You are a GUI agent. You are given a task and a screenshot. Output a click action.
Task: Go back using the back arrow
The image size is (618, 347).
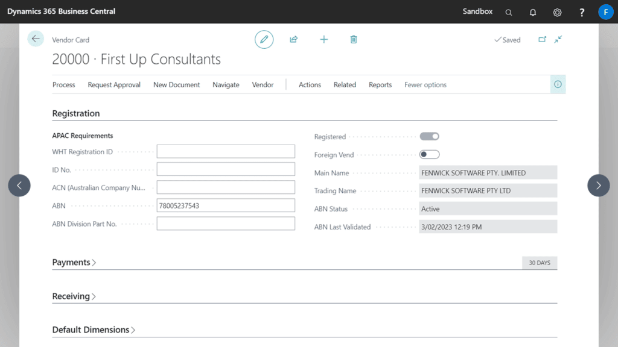36,38
